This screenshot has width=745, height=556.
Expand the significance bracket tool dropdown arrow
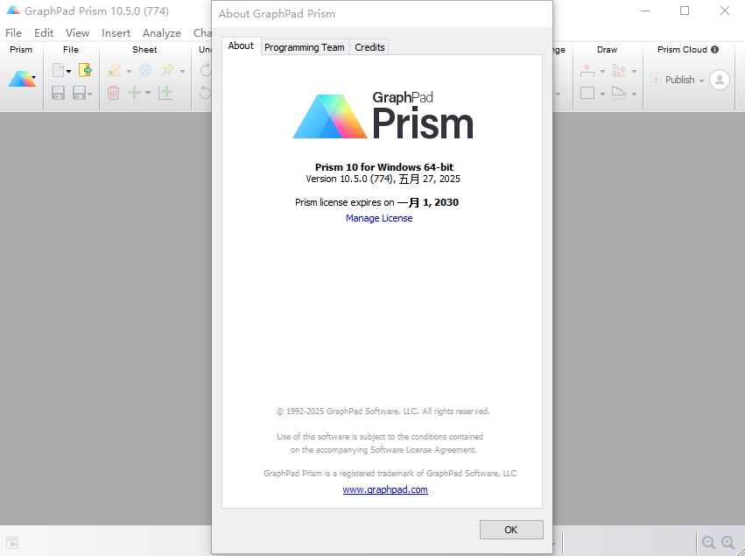(x=602, y=71)
